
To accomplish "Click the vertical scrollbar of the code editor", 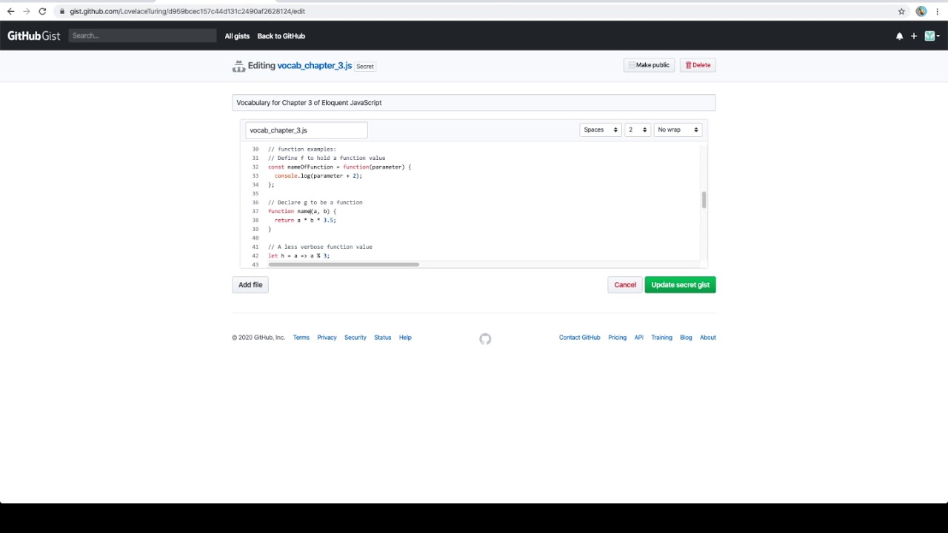I will pyautogui.click(x=704, y=200).
